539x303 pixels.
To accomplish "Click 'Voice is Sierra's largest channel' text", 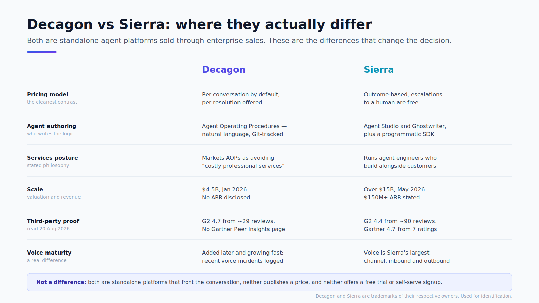I will click(407, 257).
